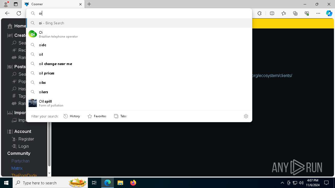Open the Collections toolbar icon
The height and width of the screenshot is (188, 335).
(295, 13)
